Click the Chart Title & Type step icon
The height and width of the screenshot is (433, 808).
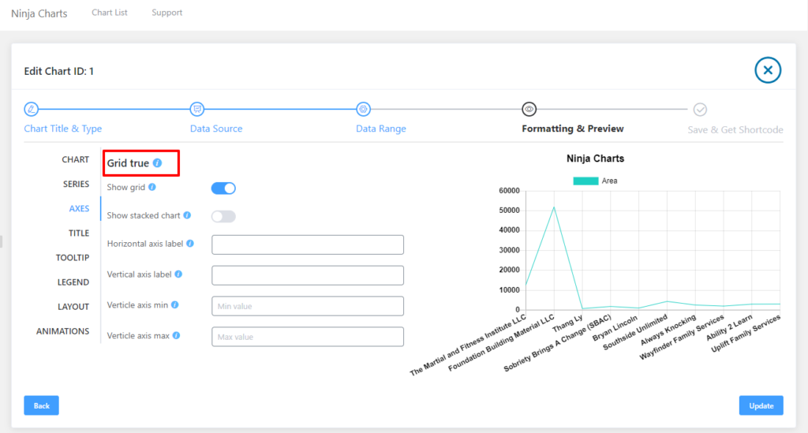pos(31,109)
